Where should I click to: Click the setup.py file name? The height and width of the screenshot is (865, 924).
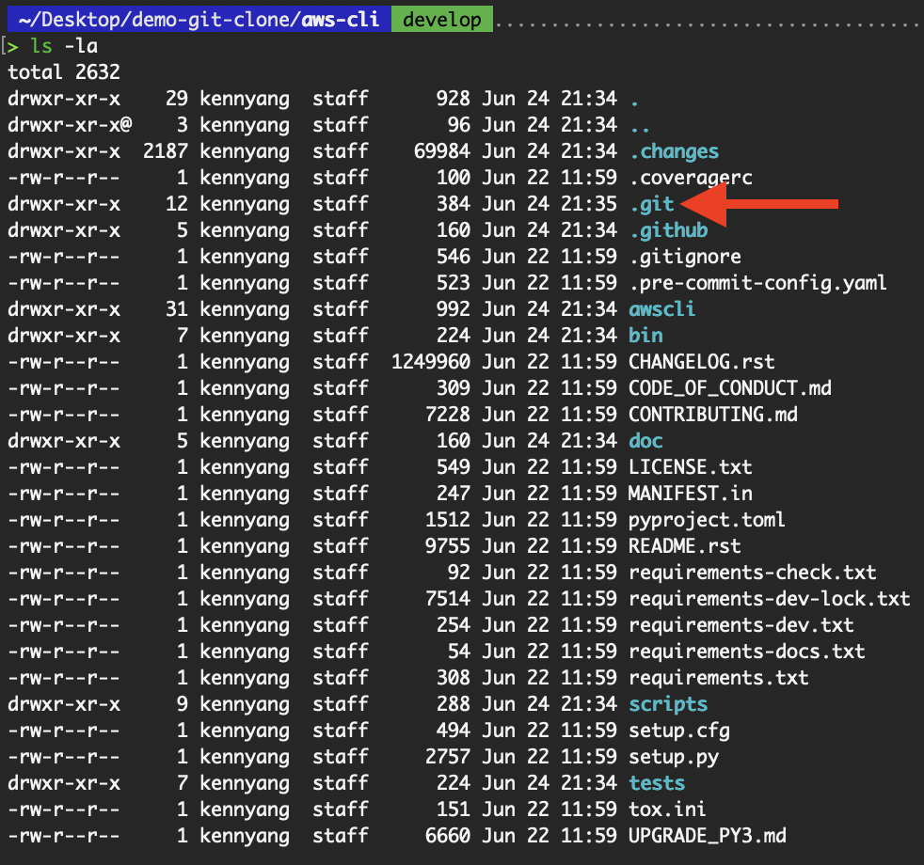[674, 757]
